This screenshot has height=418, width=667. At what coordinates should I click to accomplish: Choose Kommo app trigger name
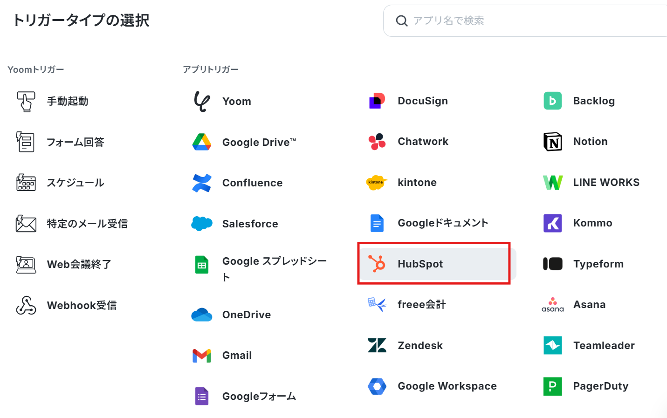point(593,223)
